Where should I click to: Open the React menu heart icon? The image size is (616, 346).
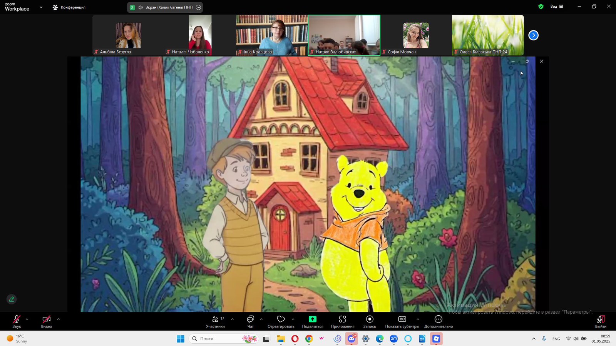[281, 319]
